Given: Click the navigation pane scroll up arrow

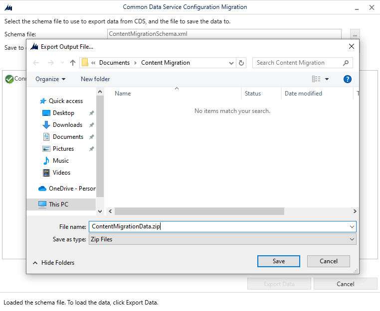Looking at the screenshot, I should pos(100,92).
